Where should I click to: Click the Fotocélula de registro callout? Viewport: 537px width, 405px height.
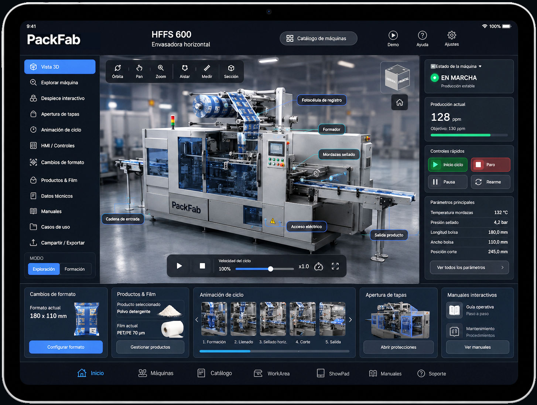322,100
